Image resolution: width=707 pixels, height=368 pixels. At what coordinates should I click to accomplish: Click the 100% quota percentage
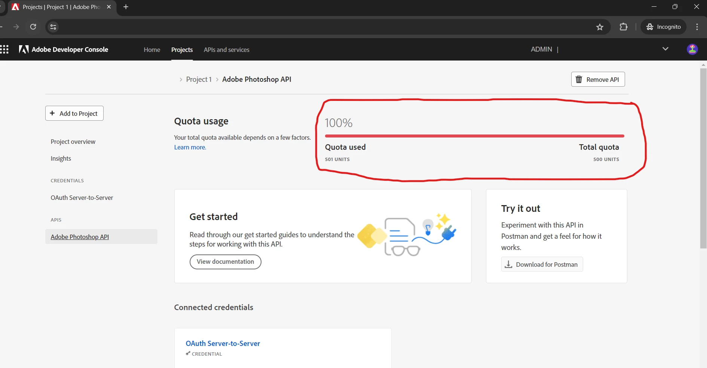click(338, 123)
